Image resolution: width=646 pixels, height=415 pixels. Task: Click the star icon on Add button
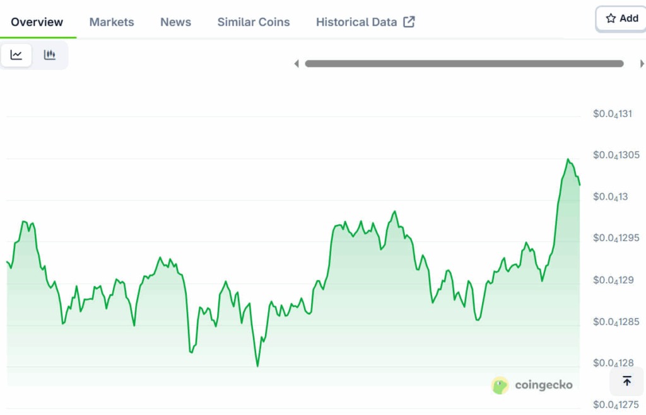click(x=610, y=19)
